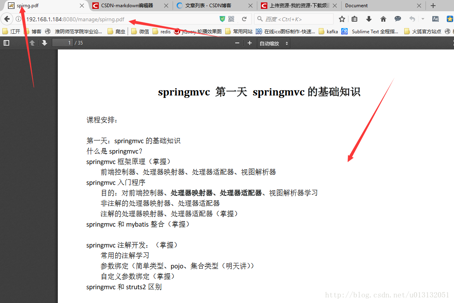Bookmark this page with the star icon
Screen dimensions: 454x303
pos(342,18)
